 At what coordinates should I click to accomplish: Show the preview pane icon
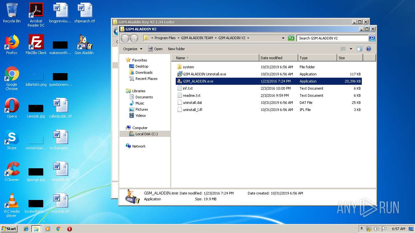[x=359, y=49]
